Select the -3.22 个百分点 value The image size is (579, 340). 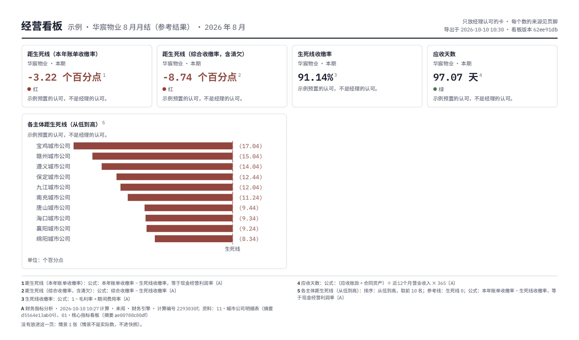64,77
